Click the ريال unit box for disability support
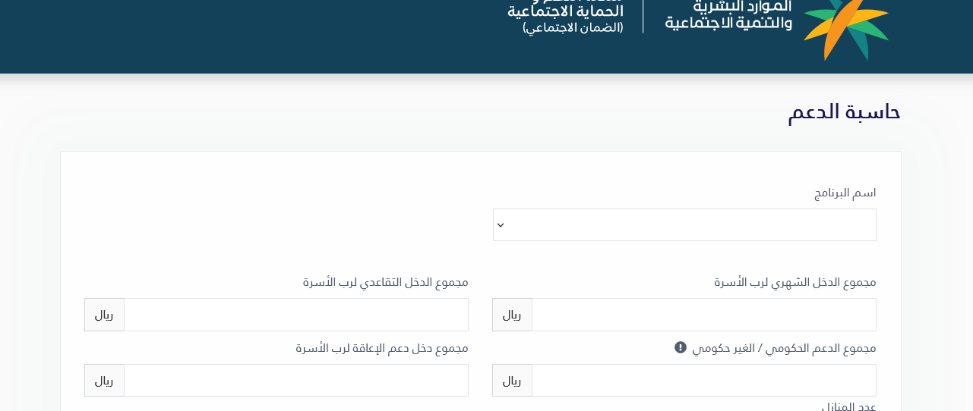The width and height of the screenshot is (973, 411). 104,381
